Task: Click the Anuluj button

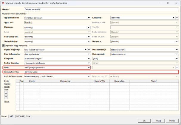Action: (x=158, y=121)
